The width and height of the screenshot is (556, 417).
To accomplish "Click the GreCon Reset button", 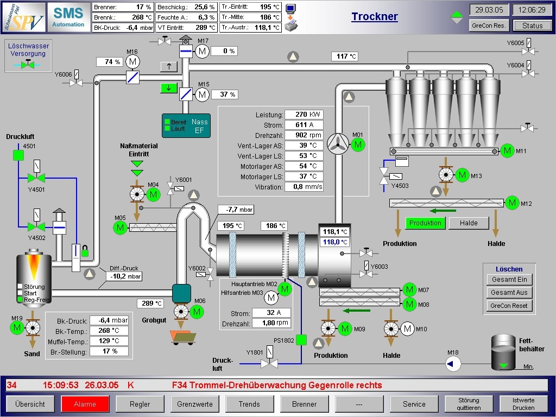I will [509, 306].
